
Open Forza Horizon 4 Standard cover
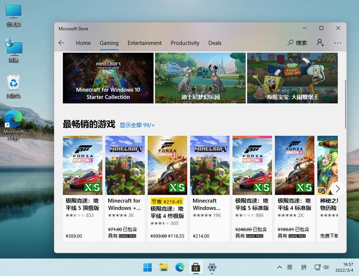[294, 165]
